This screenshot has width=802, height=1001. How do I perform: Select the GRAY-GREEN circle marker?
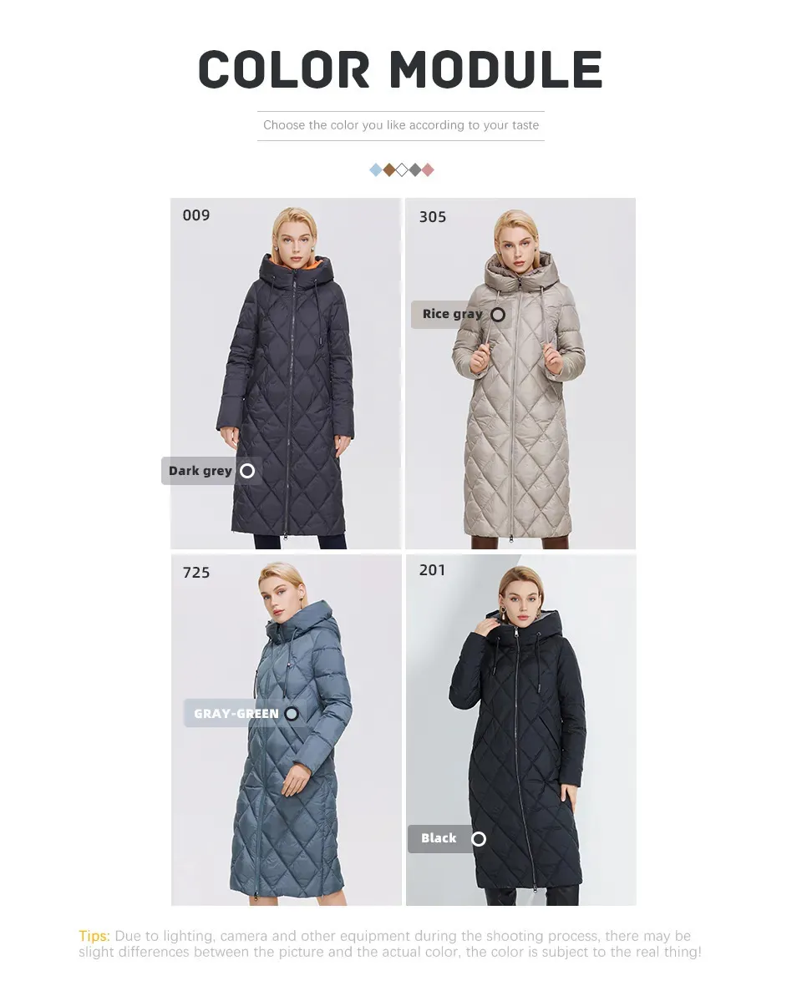click(292, 714)
